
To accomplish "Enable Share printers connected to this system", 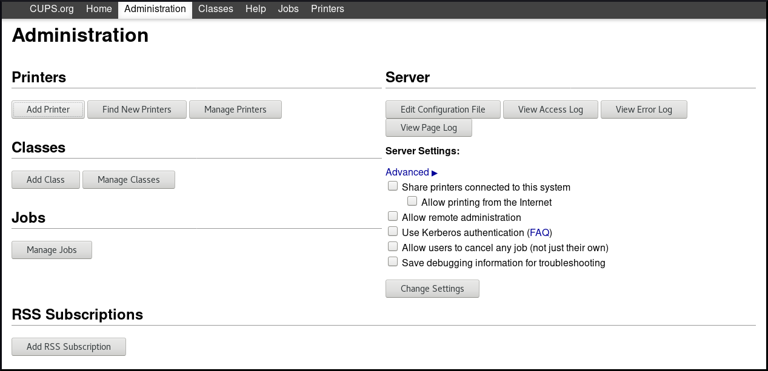I will tap(393, 186).
